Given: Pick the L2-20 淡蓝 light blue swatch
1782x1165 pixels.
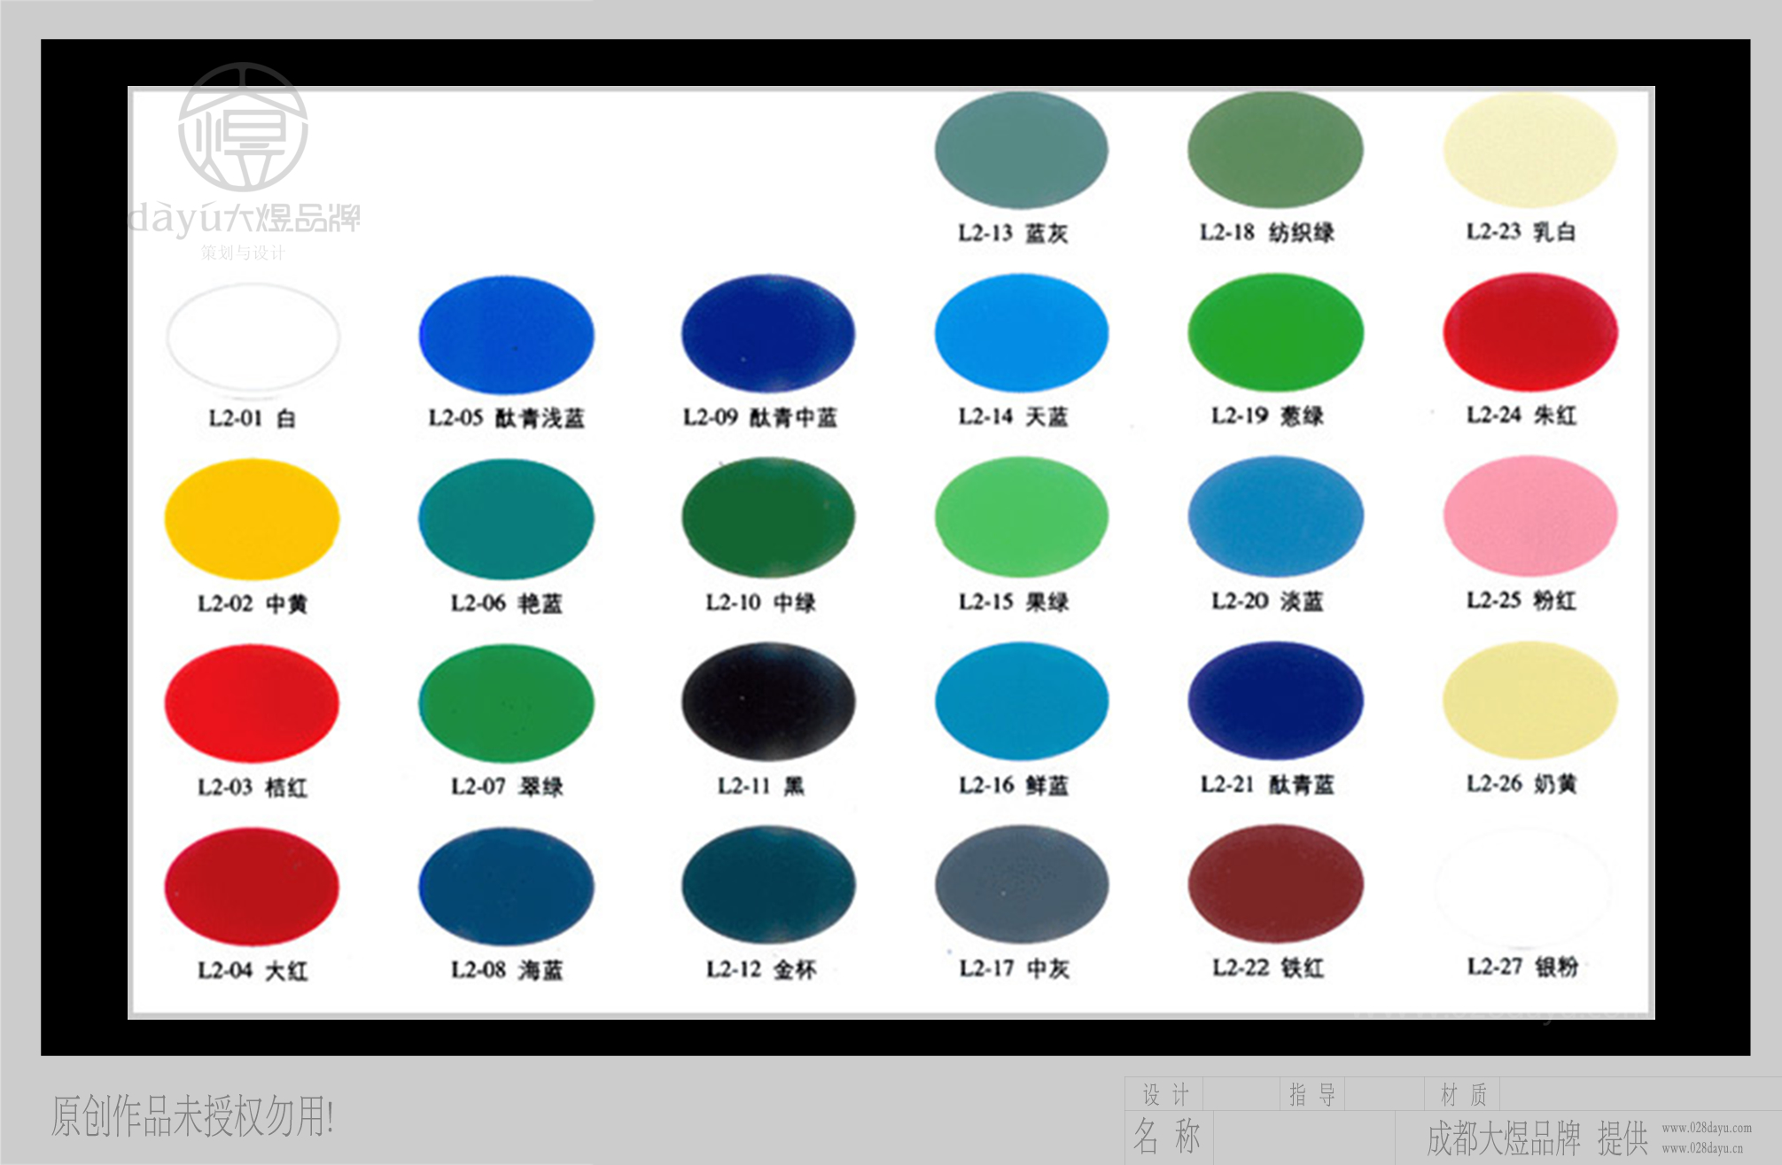Looking at the screenshot, I should 1275,516.
